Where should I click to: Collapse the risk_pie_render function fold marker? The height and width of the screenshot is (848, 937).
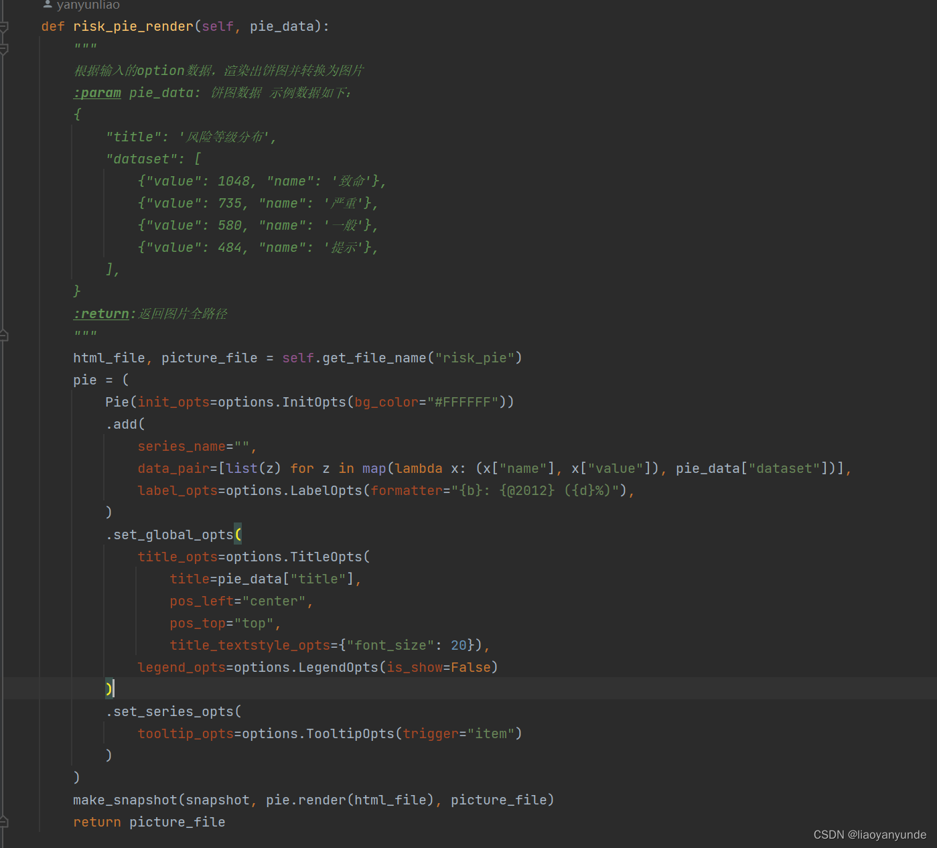tap(4, 27)
